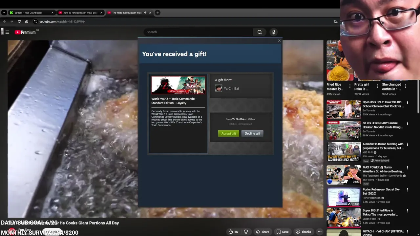Open options for Hokkian Noodle video
Screen dimensions: 420x236
[x=408, y=124]
